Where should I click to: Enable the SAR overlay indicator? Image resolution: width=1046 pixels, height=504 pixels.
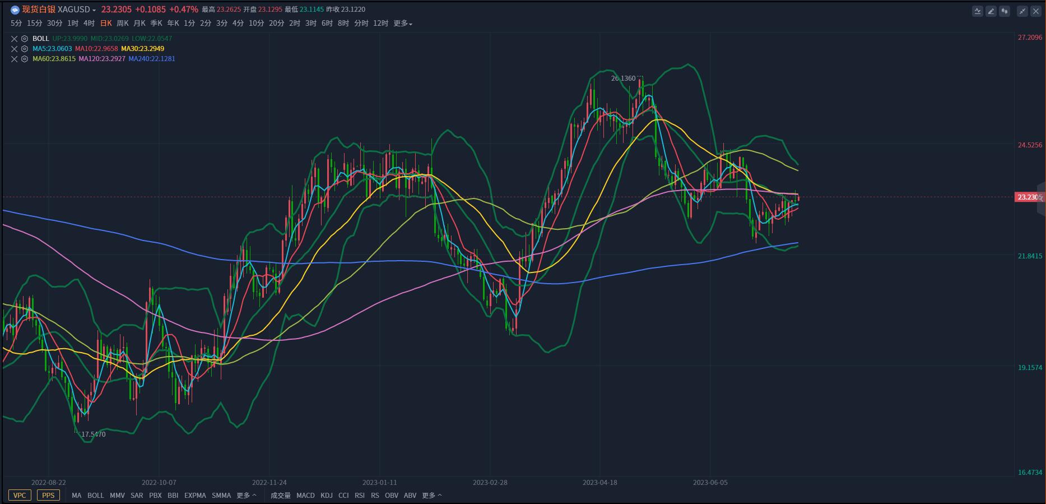tap(137, 496)
